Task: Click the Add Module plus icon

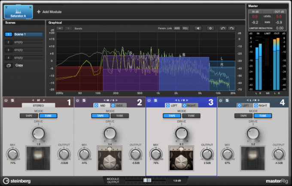Action: (x=39, y=12)
